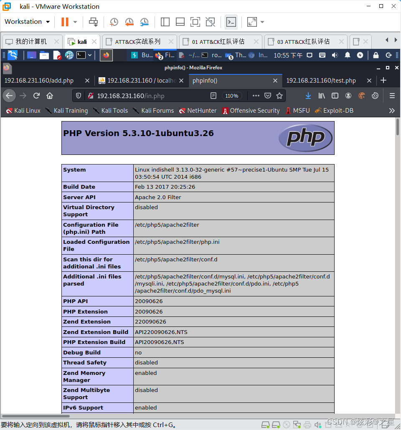Screen dimensions: 401x430
Task: Switch to 192.168.231.160 / localhost Firefox tab
Action: click(x=142, y=81)
